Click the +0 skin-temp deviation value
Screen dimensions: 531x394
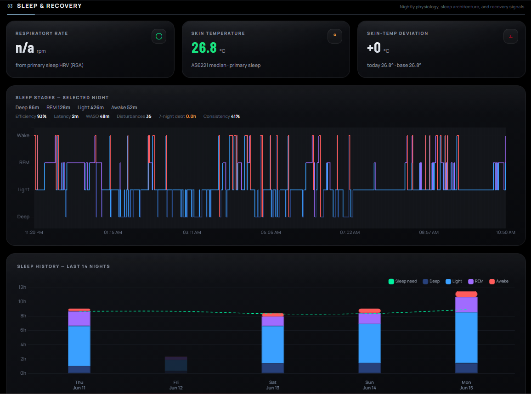coord(374,48)
